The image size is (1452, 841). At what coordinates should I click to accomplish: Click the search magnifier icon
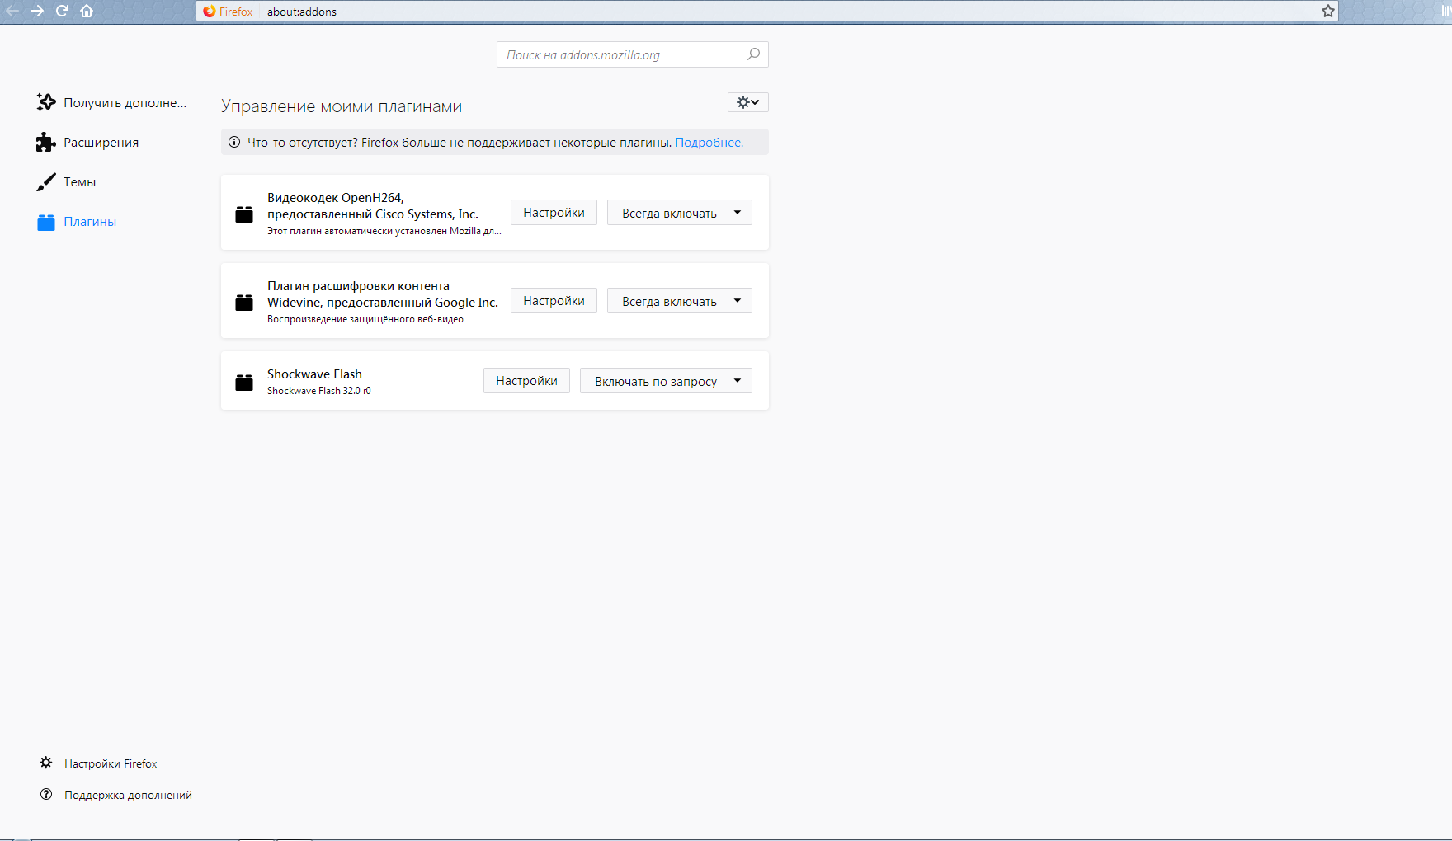point(753,54)
